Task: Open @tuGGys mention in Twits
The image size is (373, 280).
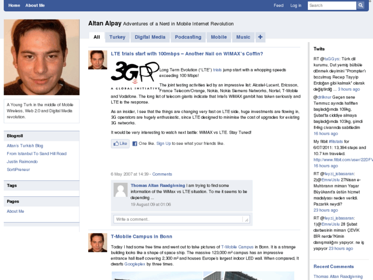Action: click(x=331, y=59)
